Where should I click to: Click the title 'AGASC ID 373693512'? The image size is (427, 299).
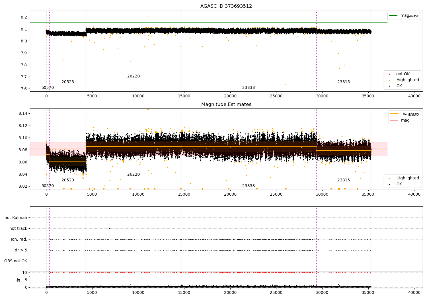pos(226,6)
